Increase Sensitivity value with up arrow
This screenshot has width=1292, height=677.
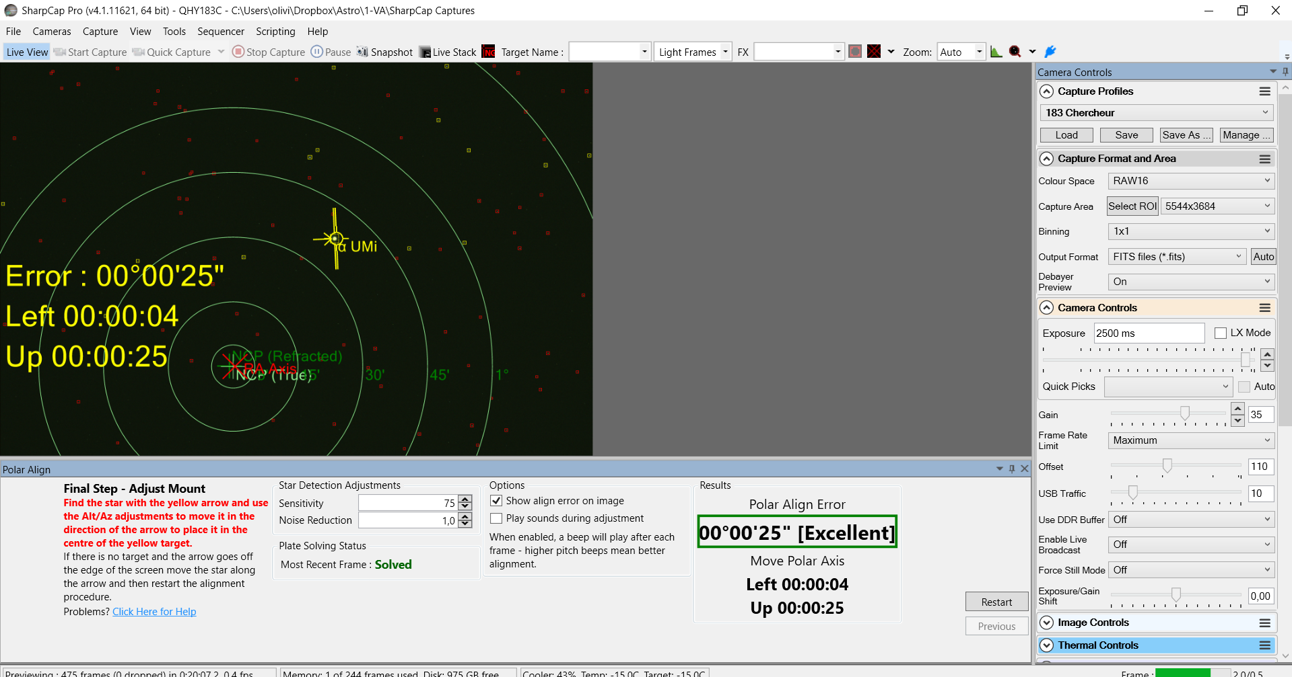pyautogui.click(x=465, y=499)
